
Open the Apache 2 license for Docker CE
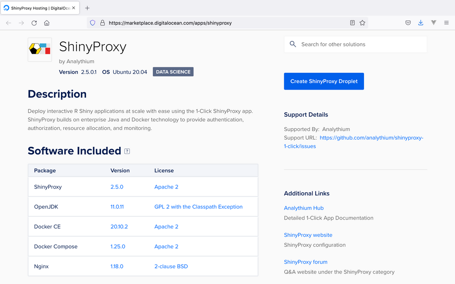(x=166, y=226)
